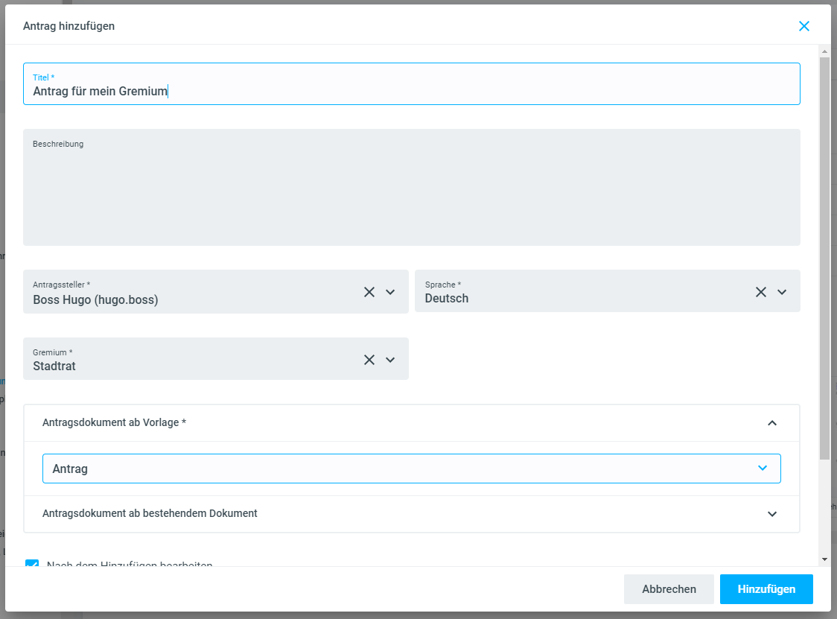Collapse Antragsdokument ab Vorlage section
This screenshot has width=837, height=619.
coord(771,423)
